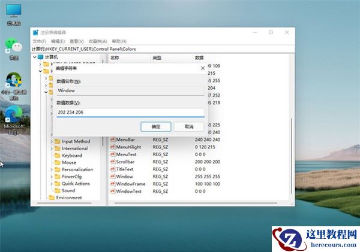
Task: Click the Scrollbar value icon
Action: coord(113,162)
